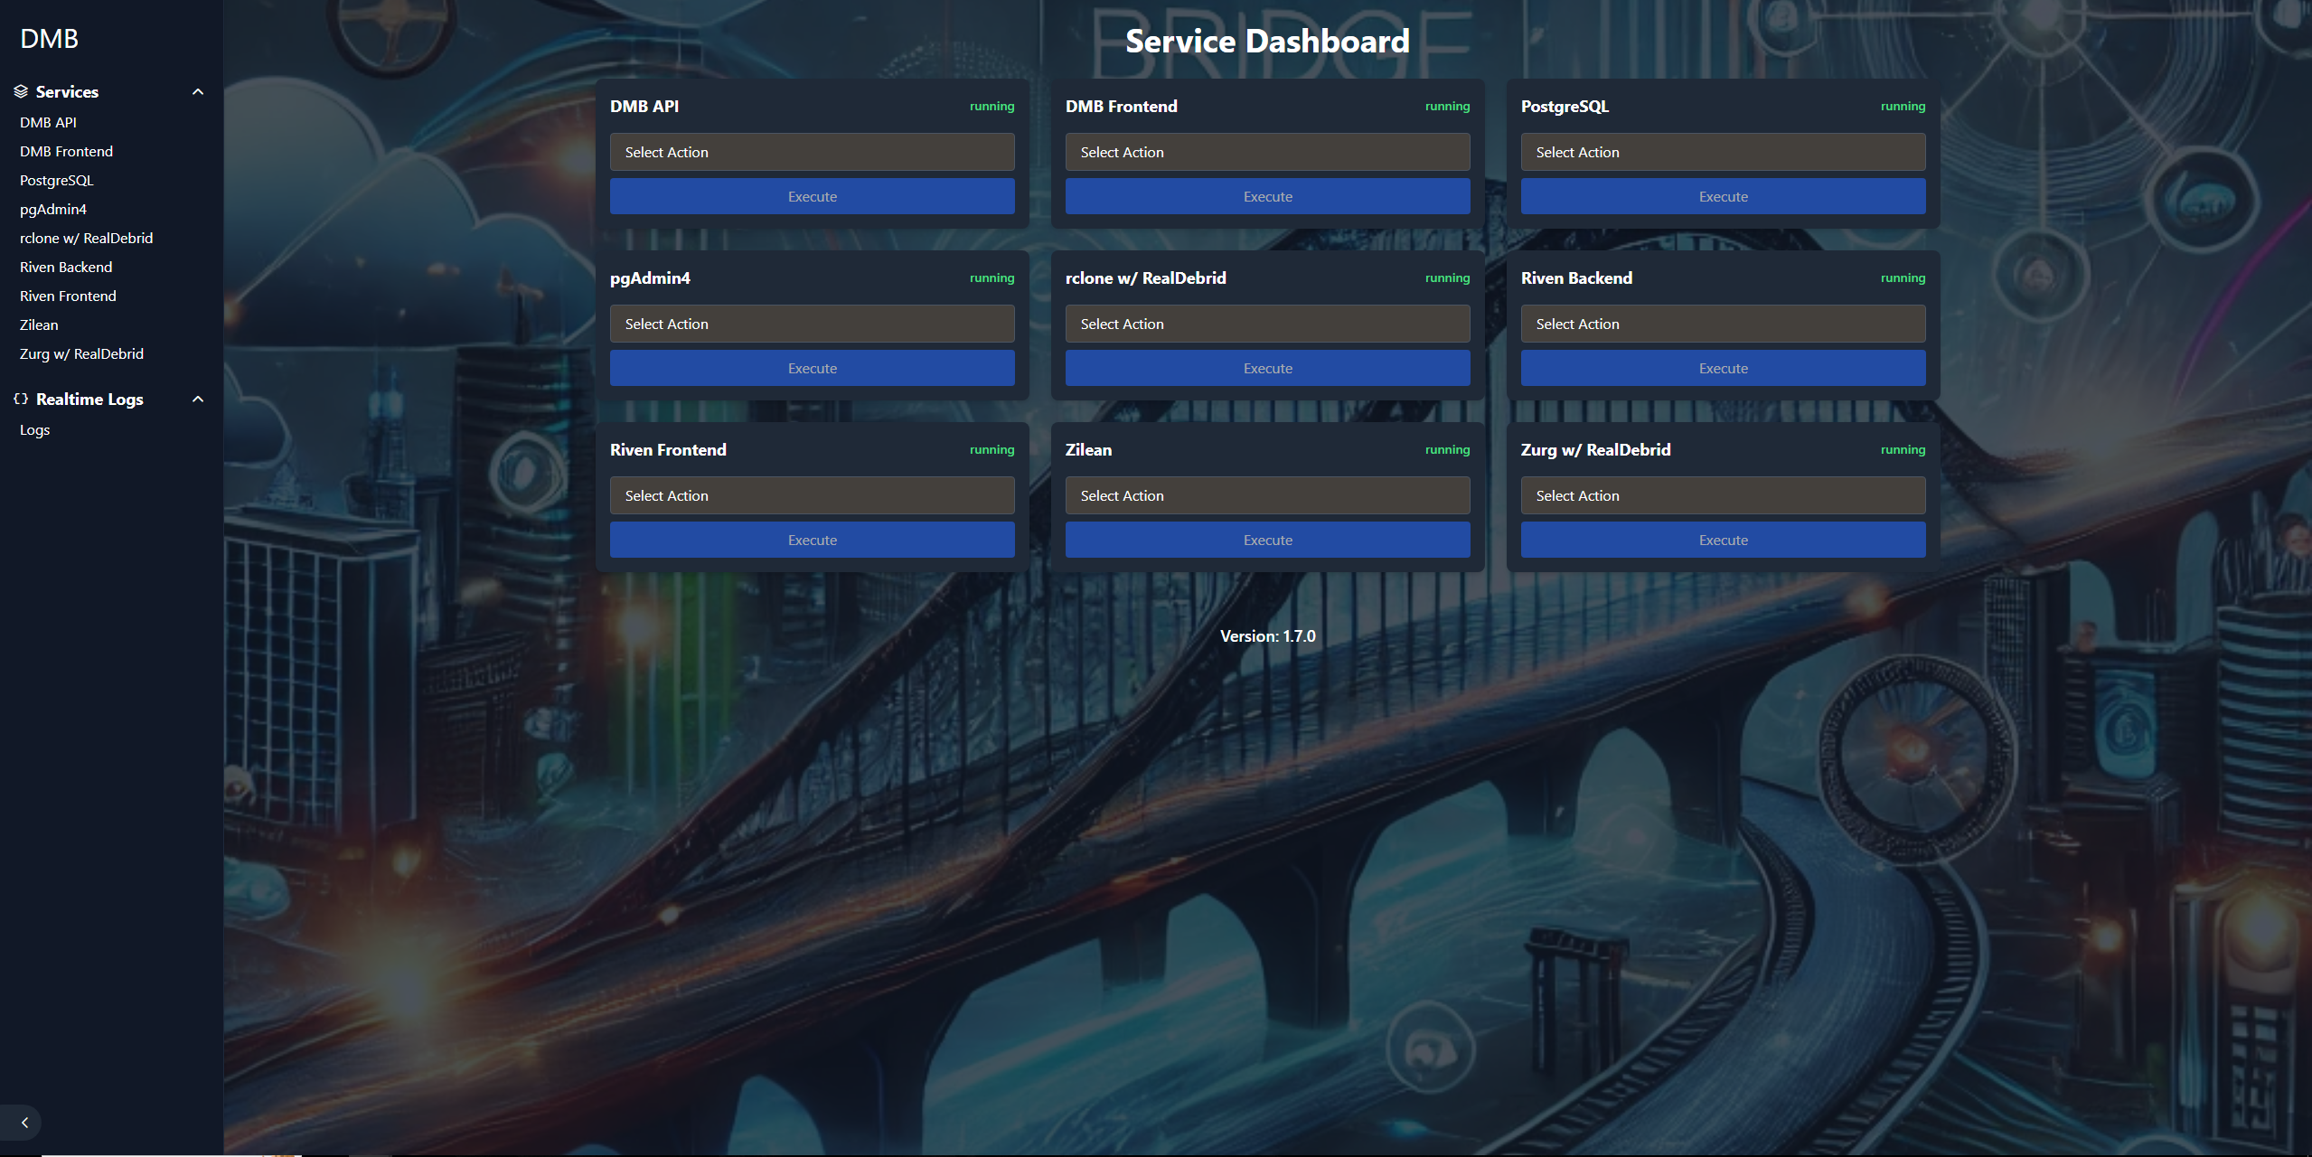Viewport: 2312px width, 1157px height.
Task: Execute the action for pgAdmin4
Action: [x=812, y=368]
